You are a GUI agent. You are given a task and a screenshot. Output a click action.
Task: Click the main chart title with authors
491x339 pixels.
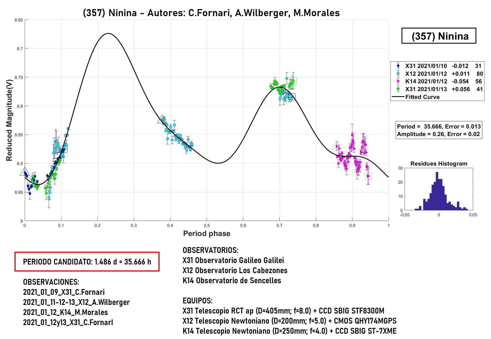pyautogui.click(x=211, y=13)
